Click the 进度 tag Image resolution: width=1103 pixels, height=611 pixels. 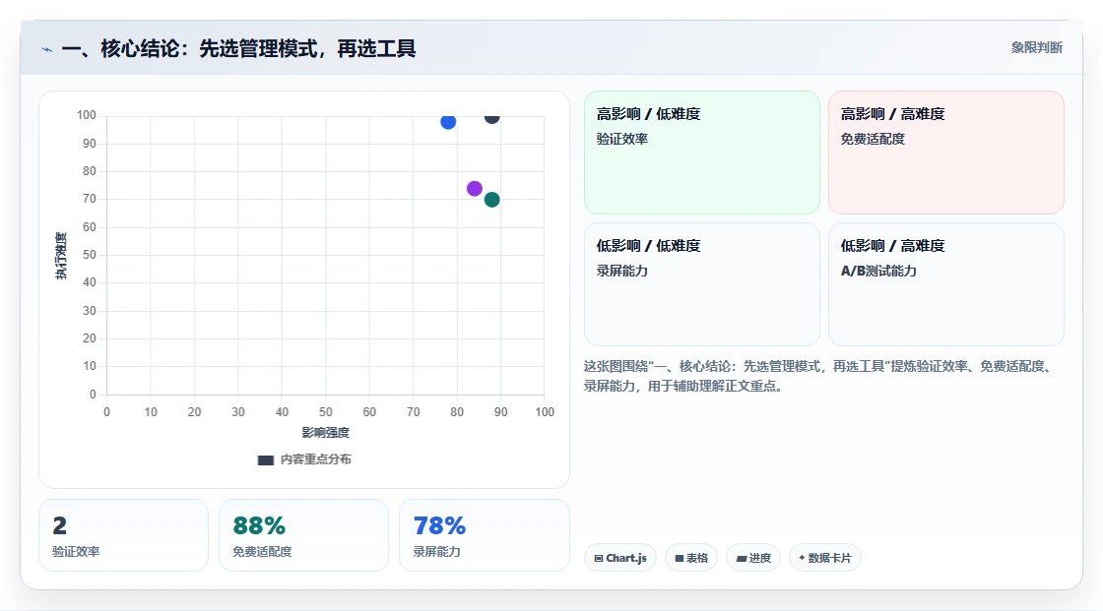tap(753, 558)
